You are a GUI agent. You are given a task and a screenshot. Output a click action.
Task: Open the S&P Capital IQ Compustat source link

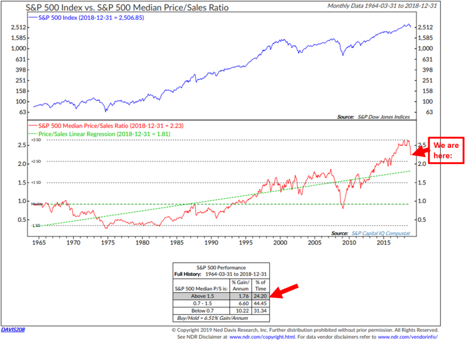click(381, 233)
